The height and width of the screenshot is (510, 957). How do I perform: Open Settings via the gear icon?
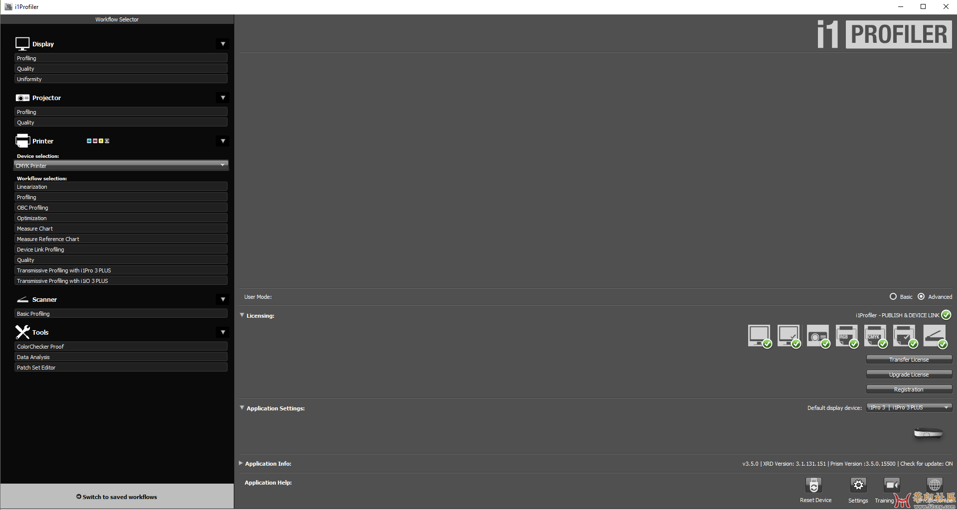pyautogui.click(x=858, y=485)
